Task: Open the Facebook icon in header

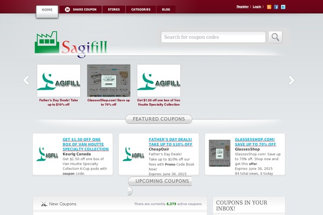Action: (276, 7)
